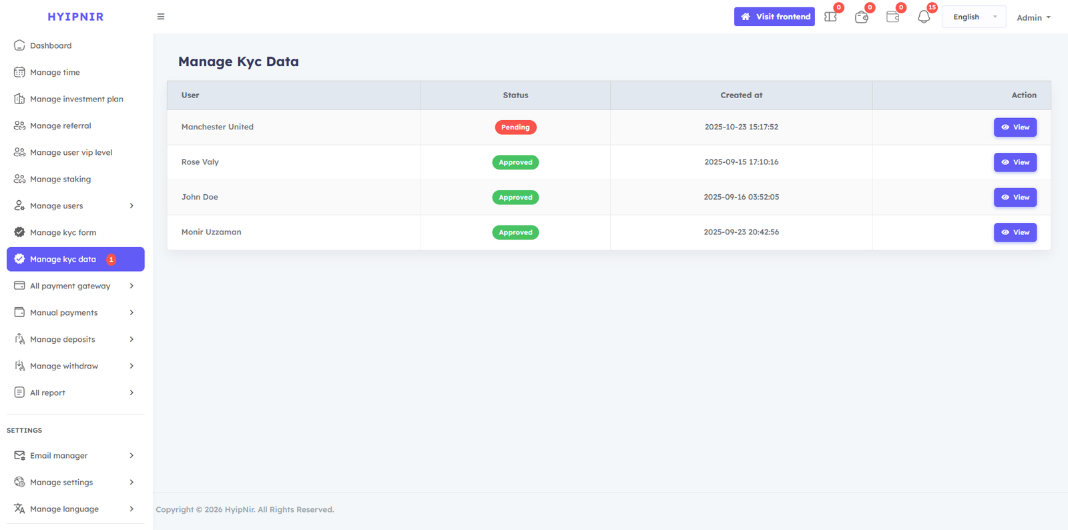This screenshot has height=530, width=1068.
Task: Open the second wallet icon left of the bell
Action: (892, 17)
